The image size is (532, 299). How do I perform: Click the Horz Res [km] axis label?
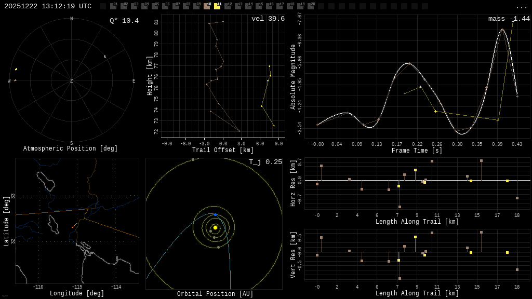coord(293,183)
